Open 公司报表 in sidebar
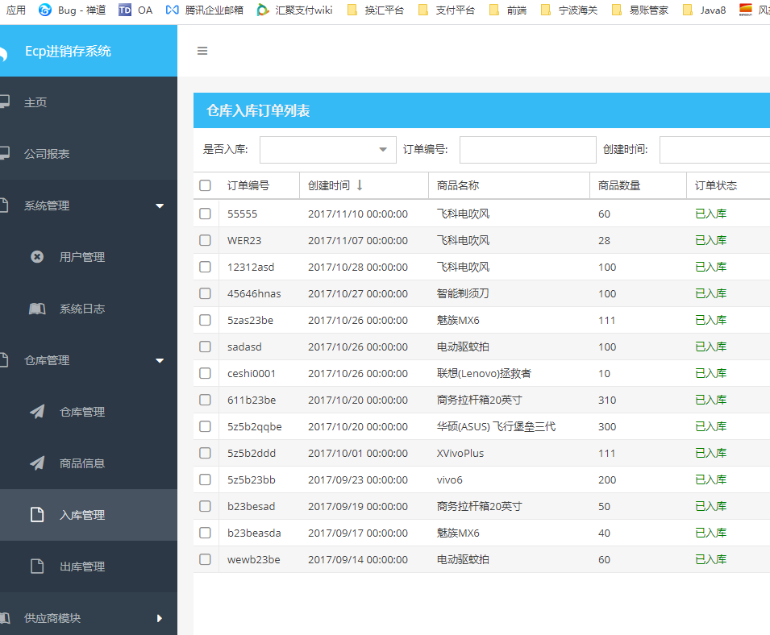The image size is (770, 635). tap(47, 154)
